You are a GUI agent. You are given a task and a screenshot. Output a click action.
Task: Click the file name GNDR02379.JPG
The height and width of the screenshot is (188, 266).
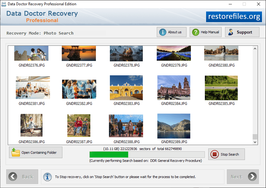pos(174,65)
